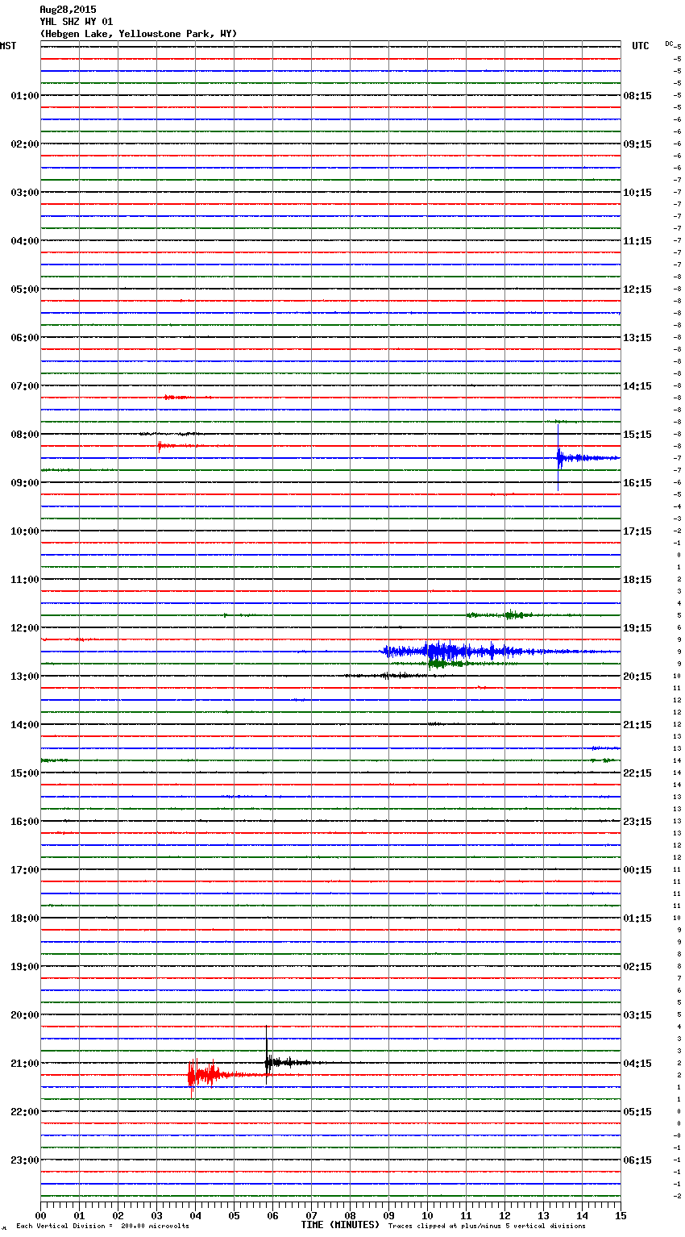Screen dimensions: 685x1237
Task: Click the 06:15 UTC time label
Action: [x=637, y=1160]
